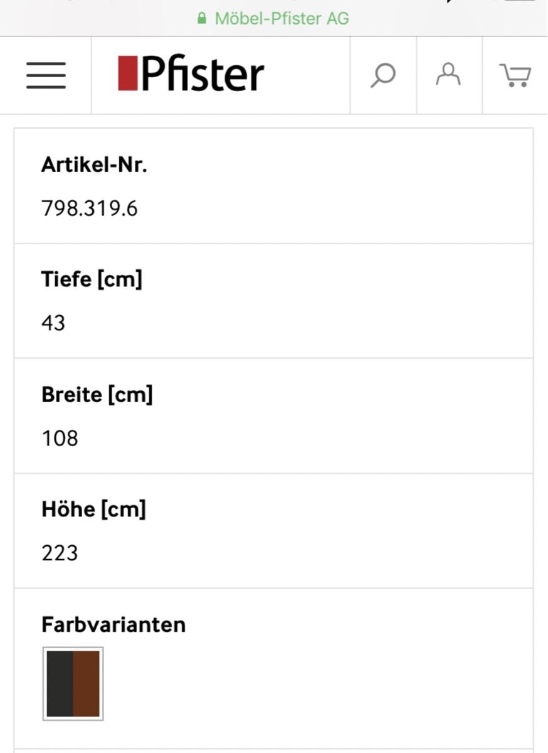Viewport: 548px width, 753px height.
Task: Click the green lock icon
Action: 202,18
